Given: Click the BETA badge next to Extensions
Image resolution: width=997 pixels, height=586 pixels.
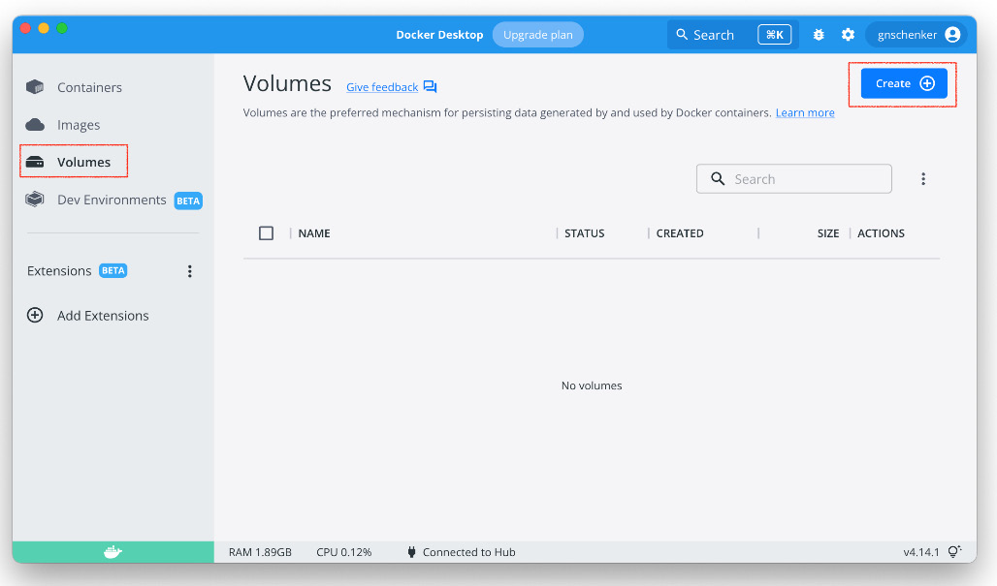Looking at the screenshot, I should coord(113,270).
